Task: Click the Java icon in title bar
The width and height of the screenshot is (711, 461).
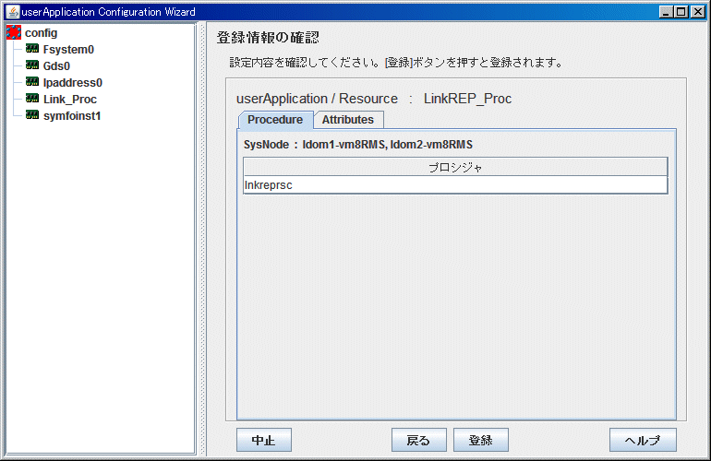Action: 14,12
